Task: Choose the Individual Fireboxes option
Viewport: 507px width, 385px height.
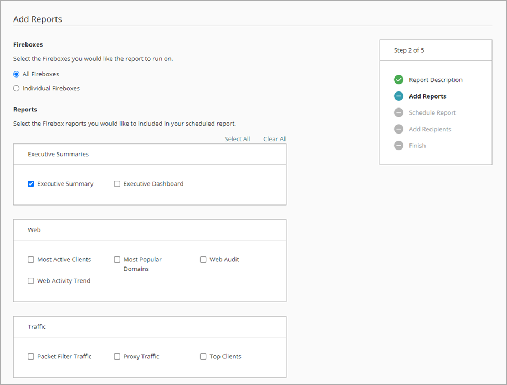Action: 17,89
